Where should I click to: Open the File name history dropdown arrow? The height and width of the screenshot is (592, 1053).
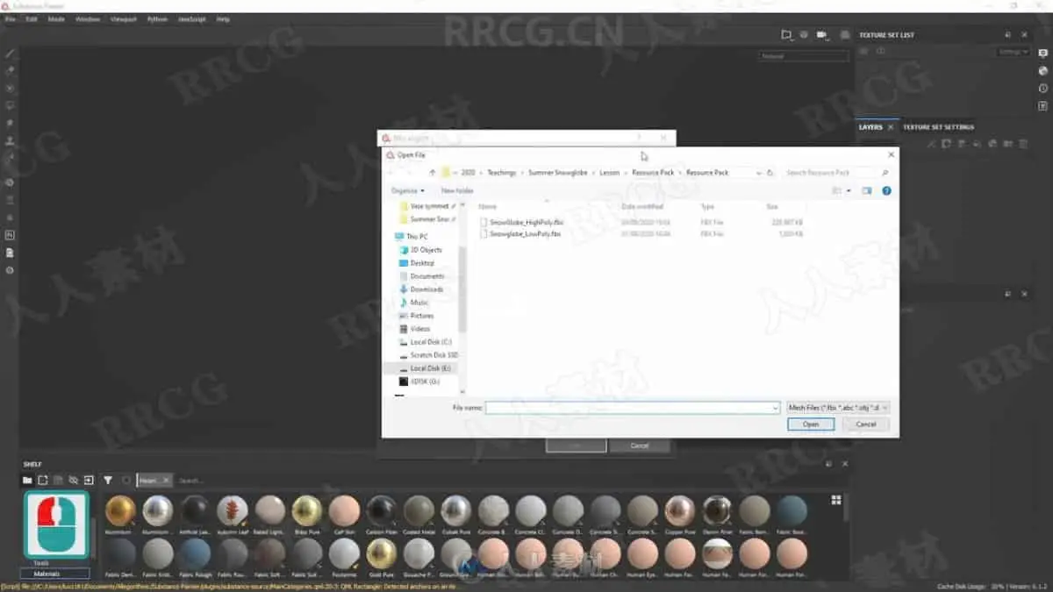coord(775,408)
